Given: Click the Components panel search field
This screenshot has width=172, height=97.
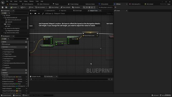Looking at the screenshot, I should [x=18, y=13].
